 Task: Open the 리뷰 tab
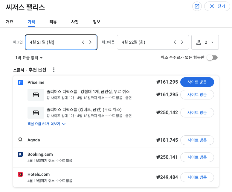click(53, 22)
